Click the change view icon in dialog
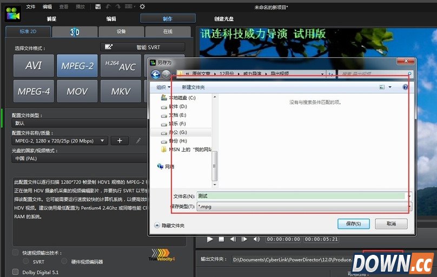This screenshot has width=437, height=277. (x=382, y=87)
